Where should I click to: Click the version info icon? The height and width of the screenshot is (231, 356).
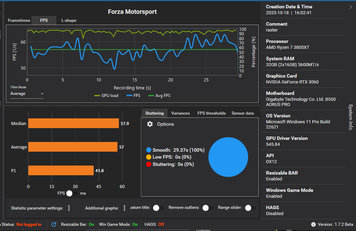pos(313,224)
